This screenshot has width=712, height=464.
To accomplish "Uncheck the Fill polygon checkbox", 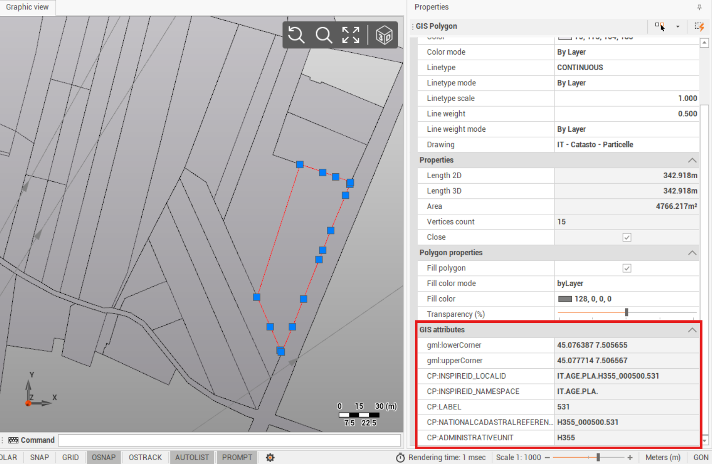I will (627, 268).
